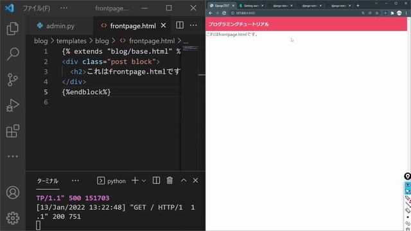Close the frontpage.html editor tab
The width and height of the screenshot is (411, 231).
click(x=163, y=26)
